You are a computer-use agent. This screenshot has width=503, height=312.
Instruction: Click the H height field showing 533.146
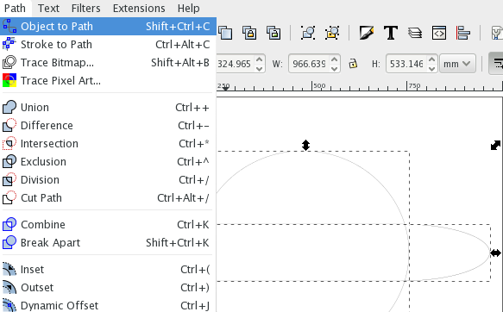406,64
